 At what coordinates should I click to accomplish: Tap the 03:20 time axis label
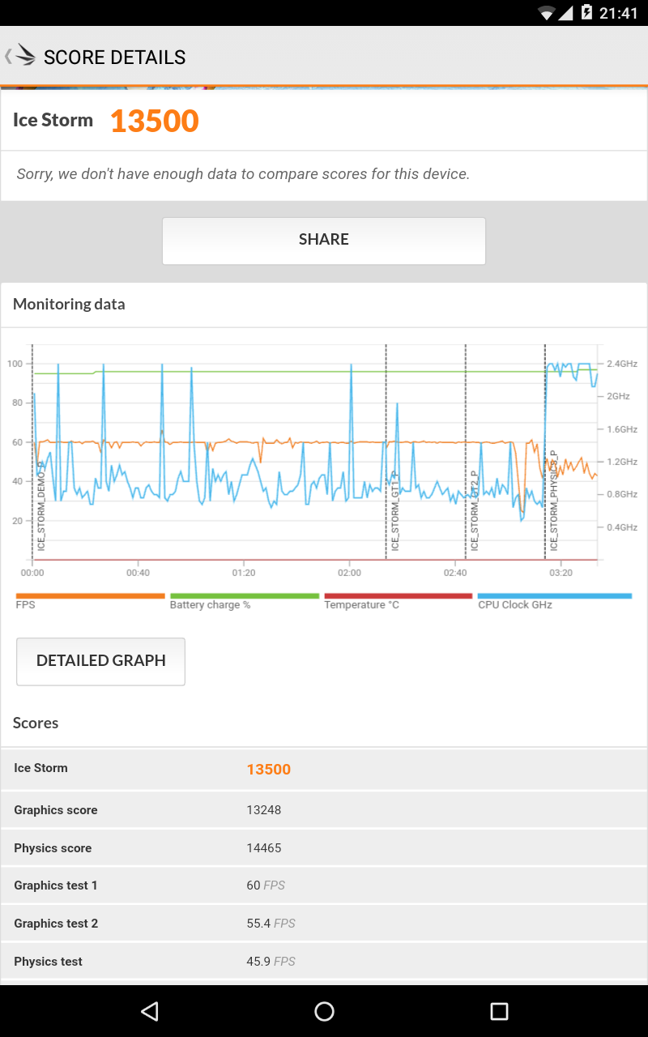561,573
